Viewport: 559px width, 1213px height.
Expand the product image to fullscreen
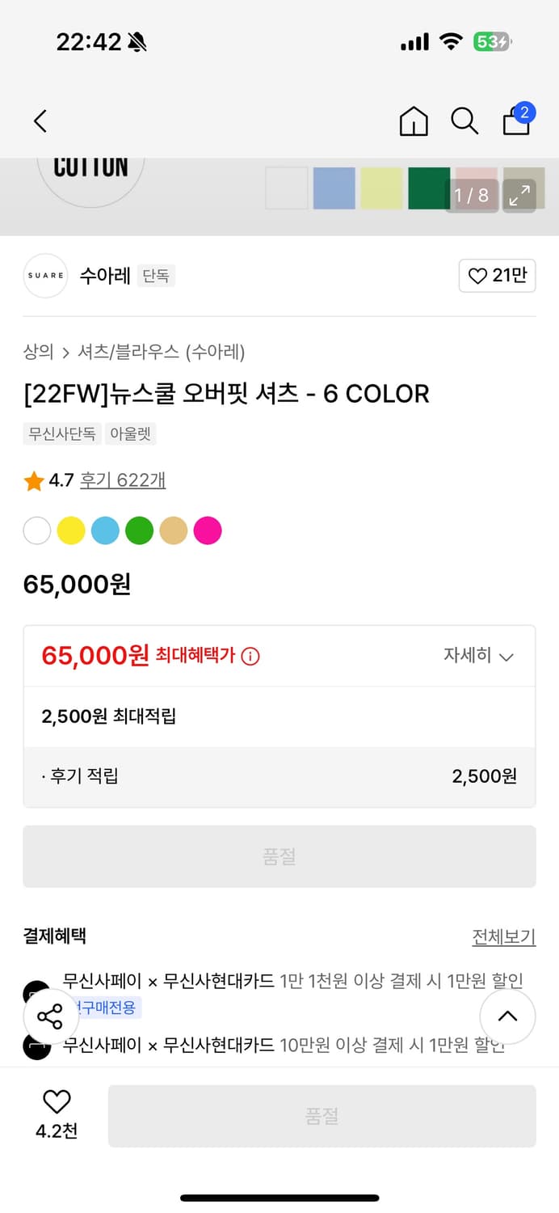point(519,195)
